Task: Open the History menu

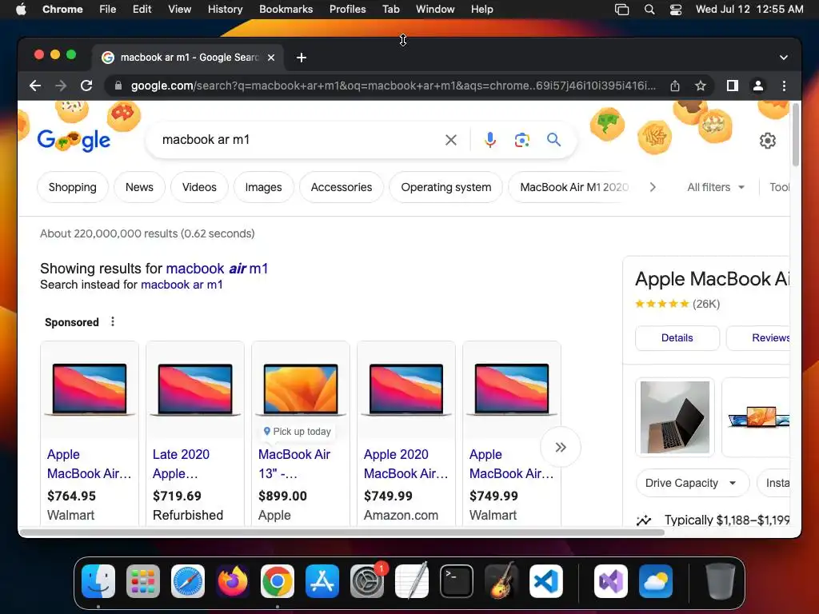Action: click(225, 10)
